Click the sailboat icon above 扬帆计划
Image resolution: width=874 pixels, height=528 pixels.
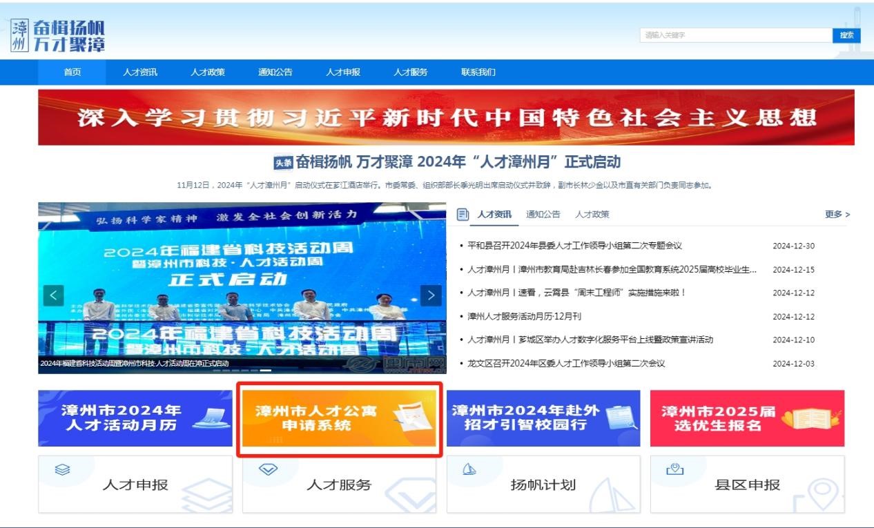pos(469,469)
